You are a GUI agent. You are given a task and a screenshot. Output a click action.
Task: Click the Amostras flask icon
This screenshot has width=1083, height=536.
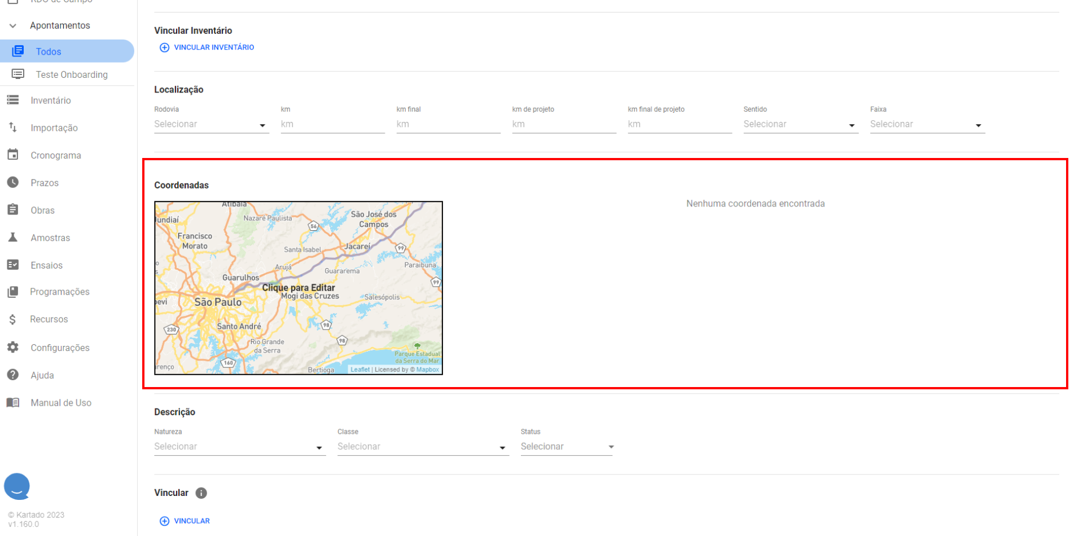coord(13,238)
